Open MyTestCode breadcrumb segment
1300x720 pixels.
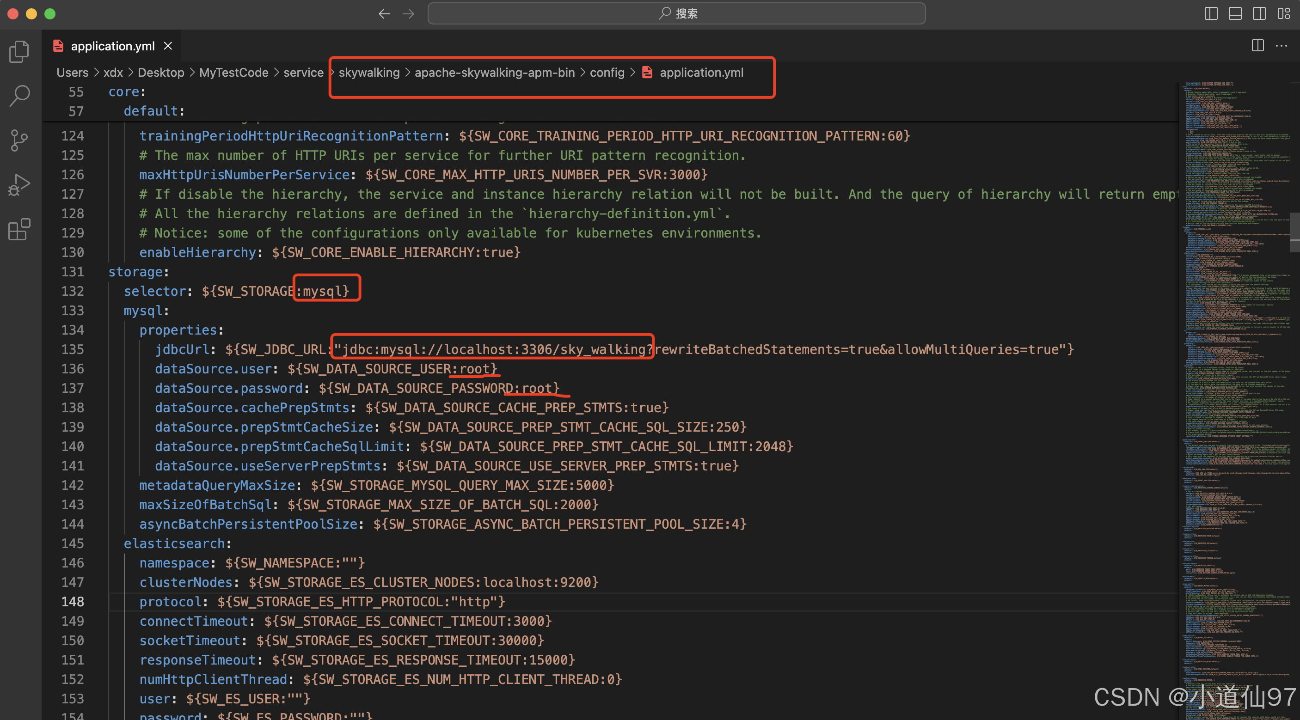point(233,73)
